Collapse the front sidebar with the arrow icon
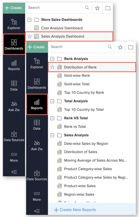 point(37,211)
